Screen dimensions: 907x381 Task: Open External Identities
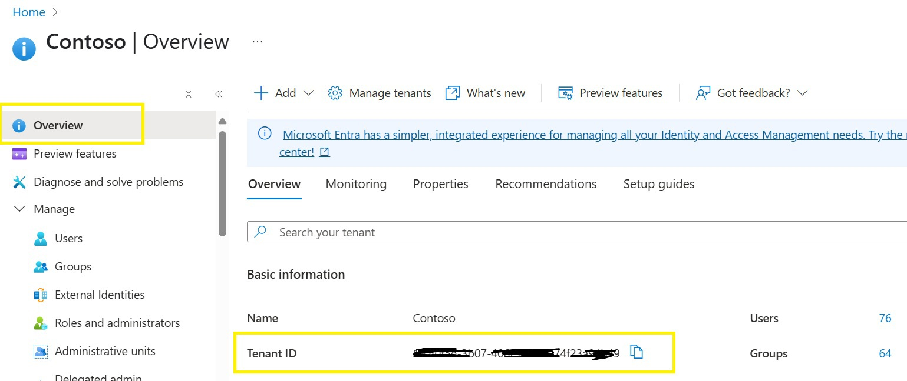(x=100, y=295)
